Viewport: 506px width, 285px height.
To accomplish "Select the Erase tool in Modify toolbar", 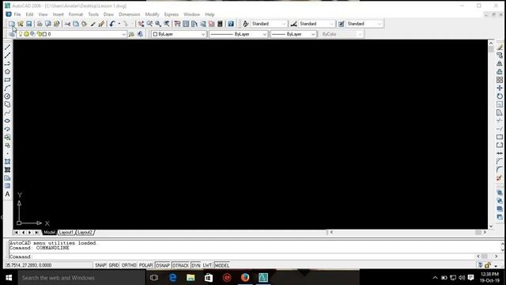I will (500, 47).
